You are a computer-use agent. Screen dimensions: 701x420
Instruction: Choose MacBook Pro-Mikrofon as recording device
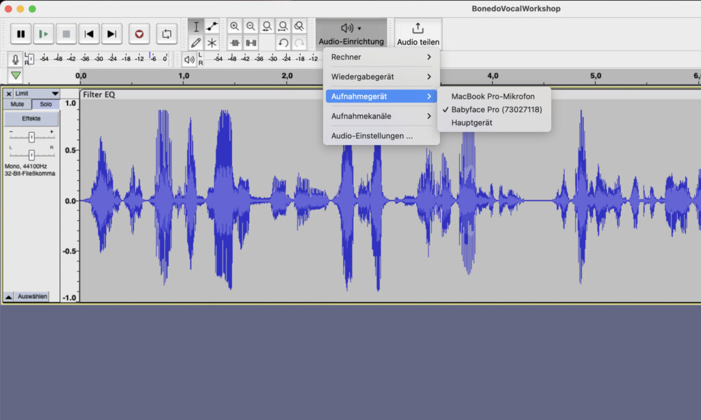click(494, 96)
